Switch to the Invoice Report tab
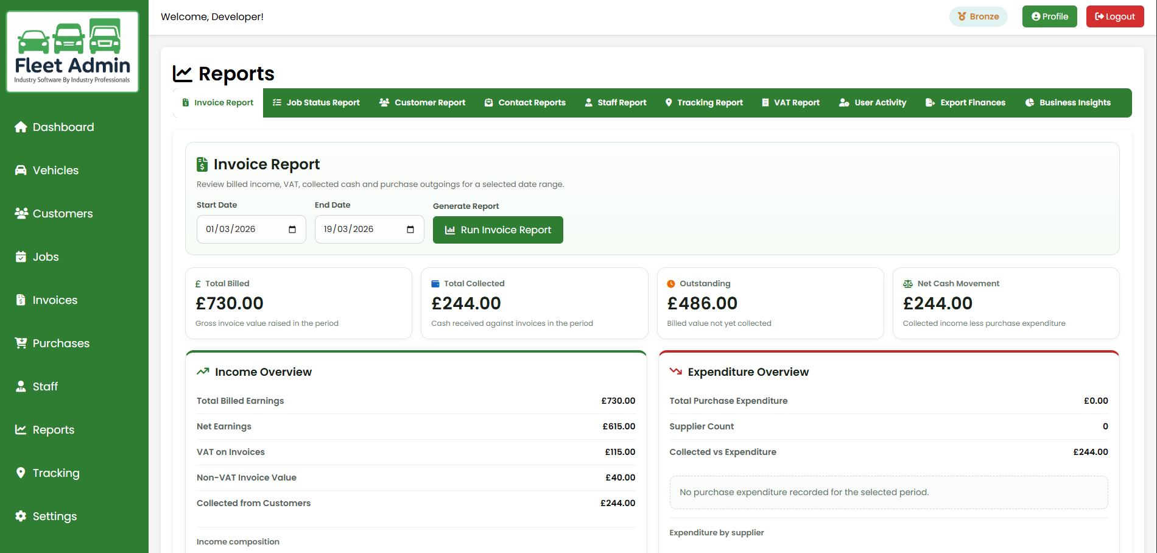Viewport: 1157px width, 553px height. 218,103
